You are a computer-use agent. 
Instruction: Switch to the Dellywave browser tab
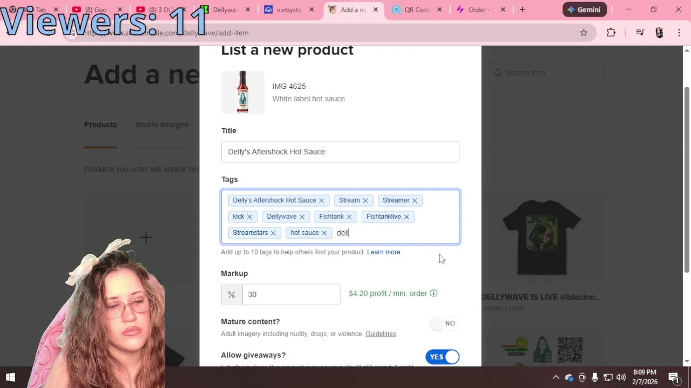pyautogui.click(x=225, y=10)
